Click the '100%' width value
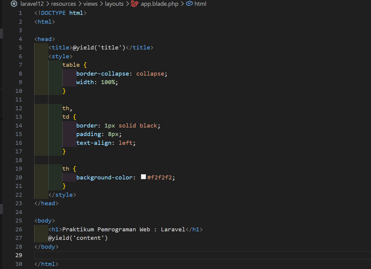This screenshot has height=269, width=371. tap(108, 82)
